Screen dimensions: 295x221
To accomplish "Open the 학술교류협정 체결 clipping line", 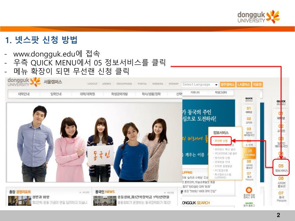I will click(x=198, y=182).
